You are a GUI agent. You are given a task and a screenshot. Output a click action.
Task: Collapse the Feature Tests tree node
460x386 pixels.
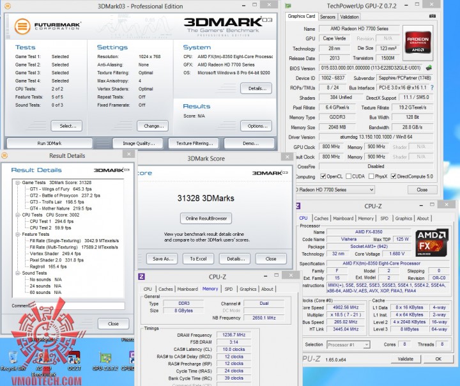18,235
